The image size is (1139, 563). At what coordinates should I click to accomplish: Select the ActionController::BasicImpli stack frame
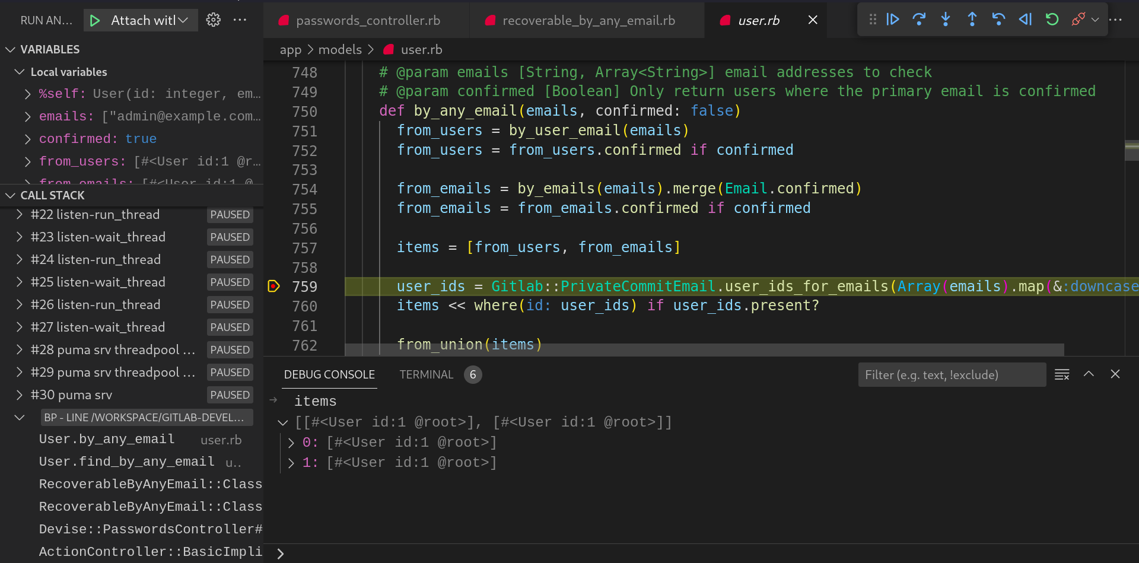point(131,552)
